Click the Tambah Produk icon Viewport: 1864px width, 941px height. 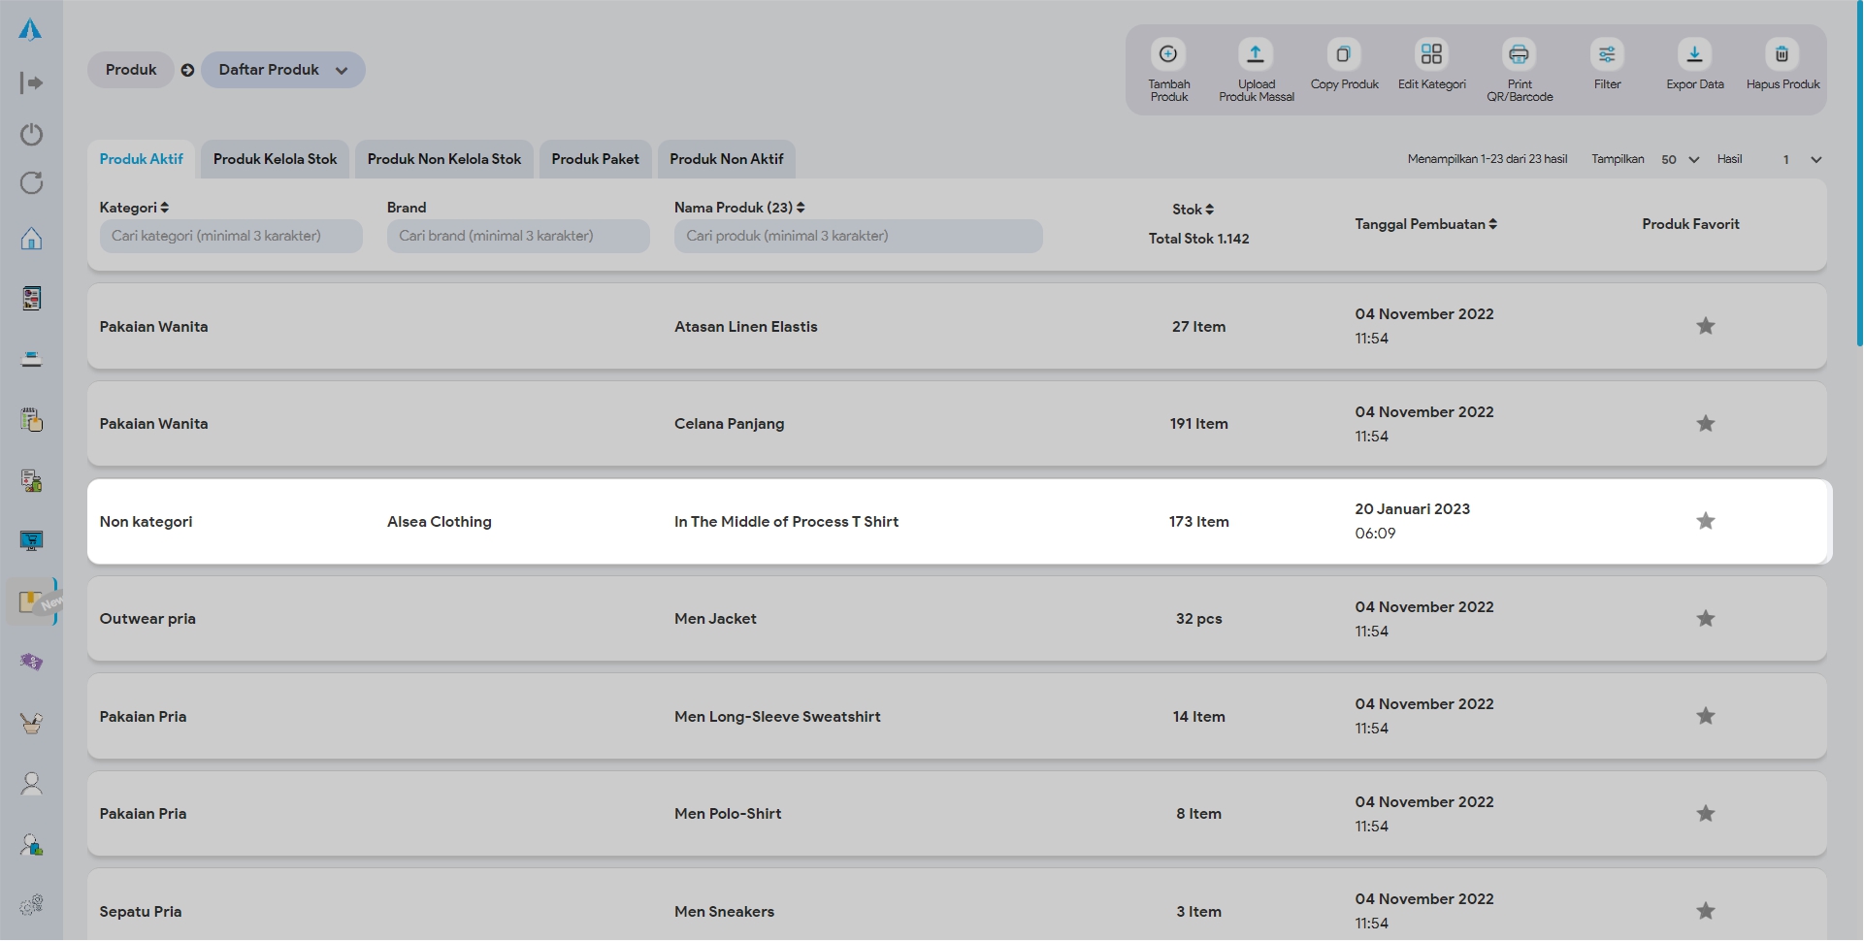(1168, 54)
